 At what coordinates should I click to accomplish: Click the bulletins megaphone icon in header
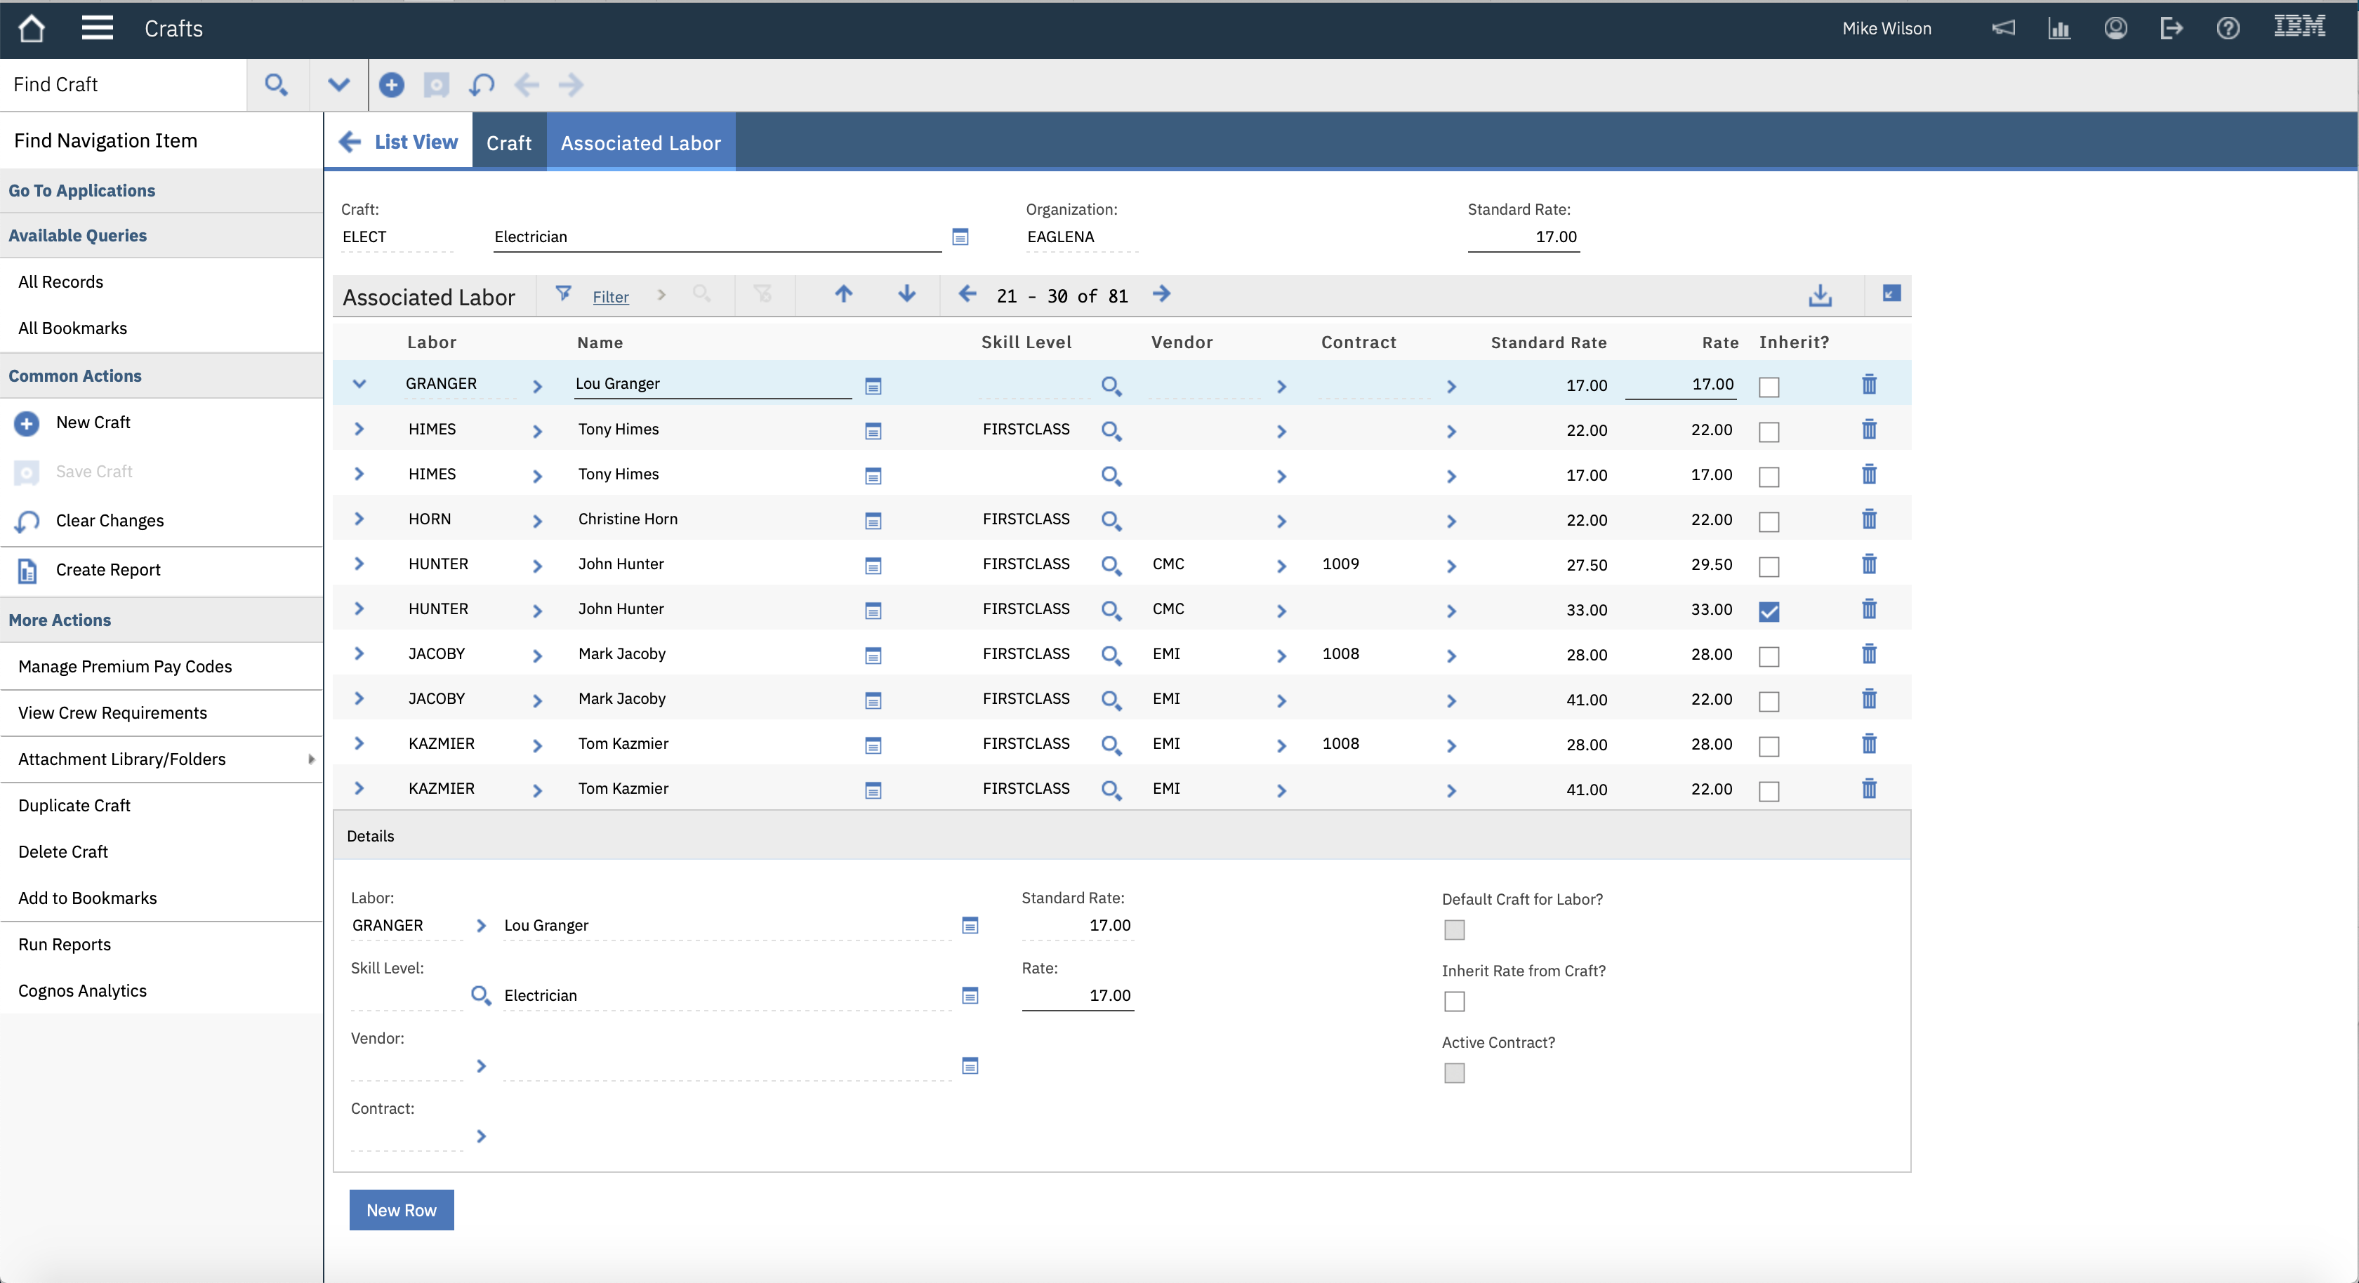[x=2003, y=28]
